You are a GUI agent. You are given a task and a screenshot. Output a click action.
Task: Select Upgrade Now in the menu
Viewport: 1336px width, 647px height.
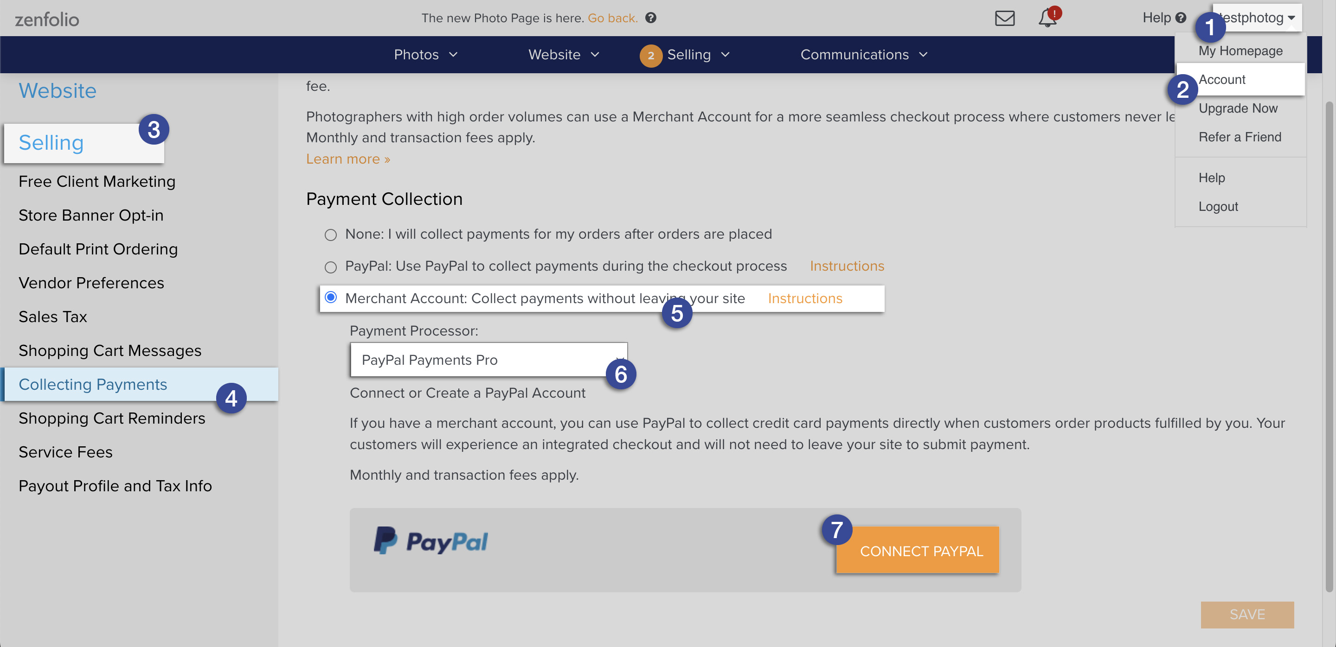1238,108
